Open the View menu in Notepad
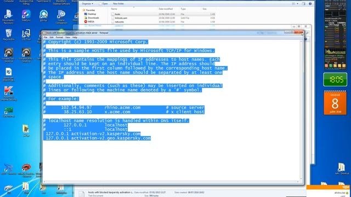The image size is (351, 197). coord(67,37)
